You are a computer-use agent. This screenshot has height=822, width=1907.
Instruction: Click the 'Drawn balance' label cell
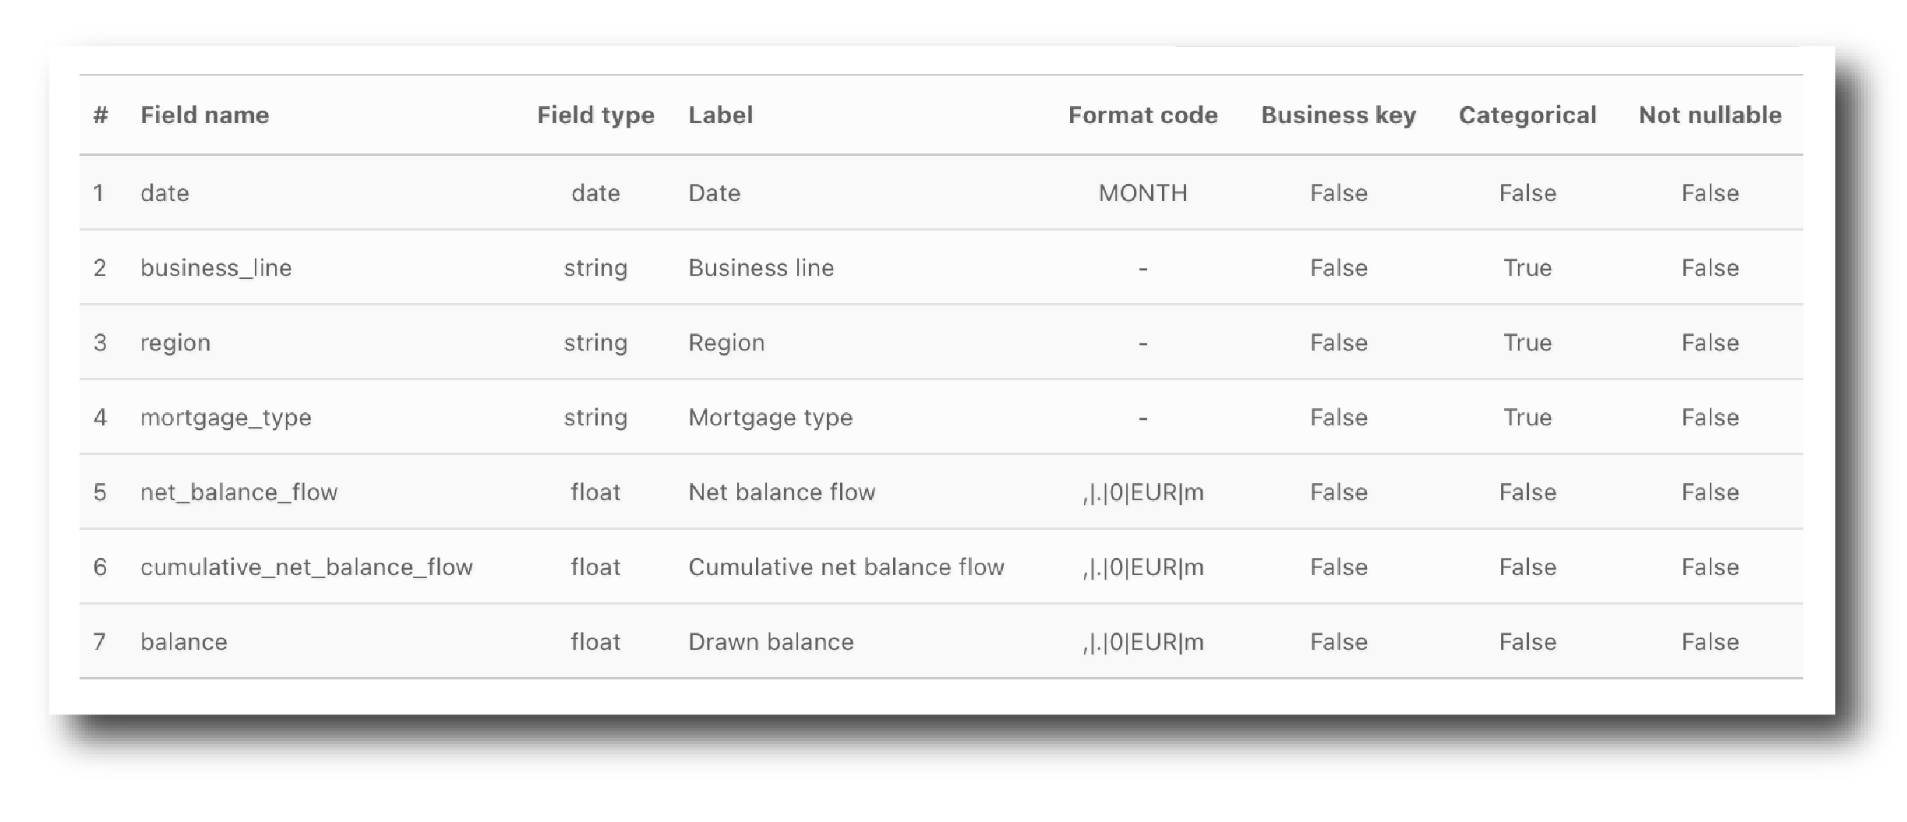click(771, 642)
